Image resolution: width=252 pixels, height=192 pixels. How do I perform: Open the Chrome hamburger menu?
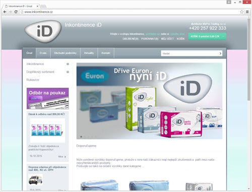tap(247, 12)
